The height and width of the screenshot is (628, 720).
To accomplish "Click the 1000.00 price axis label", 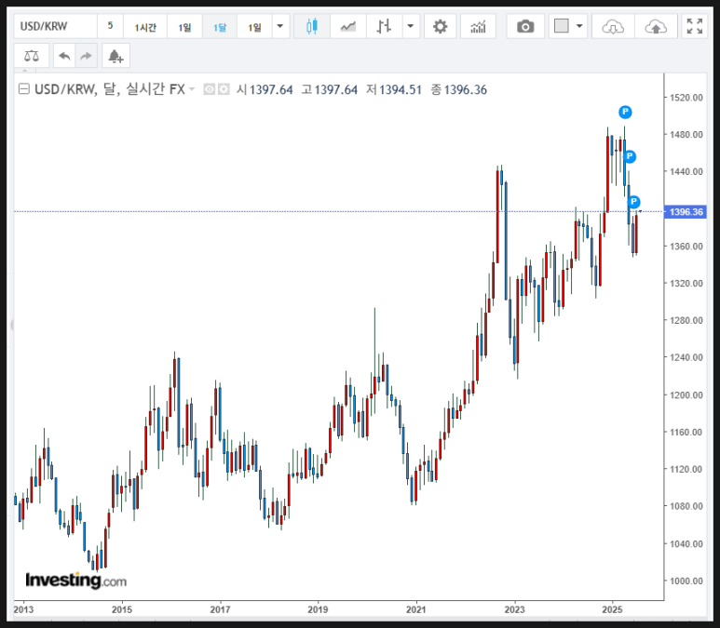I will tap(686, 581).
